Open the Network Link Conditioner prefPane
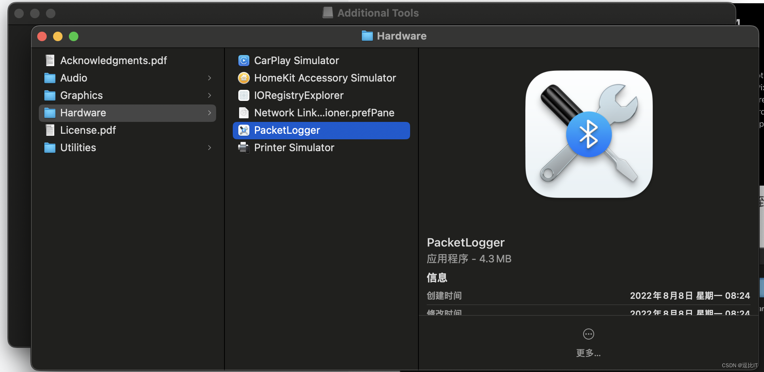Screen dimensions: 764x372 point(324,113)
